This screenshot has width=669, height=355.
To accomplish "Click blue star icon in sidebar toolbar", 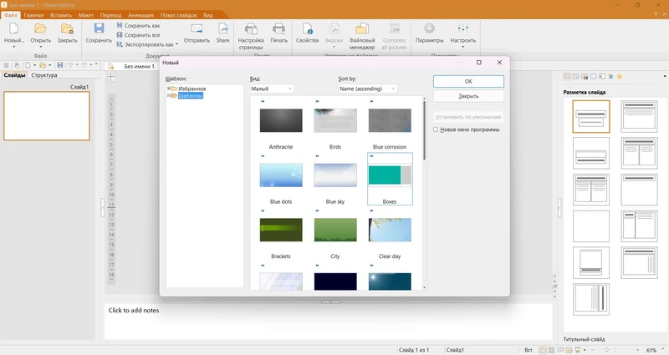I will [x=610, y=77].
